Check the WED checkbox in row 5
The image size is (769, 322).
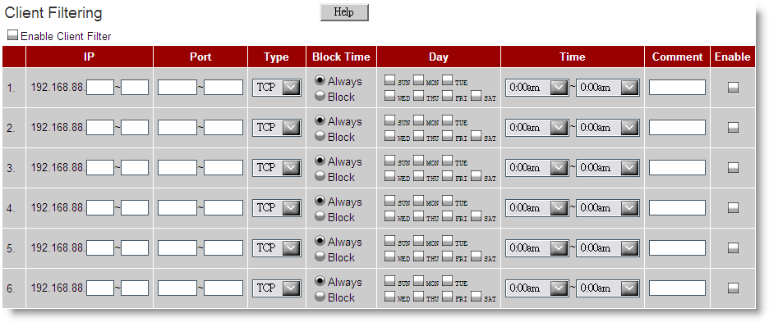click(389, 256)
